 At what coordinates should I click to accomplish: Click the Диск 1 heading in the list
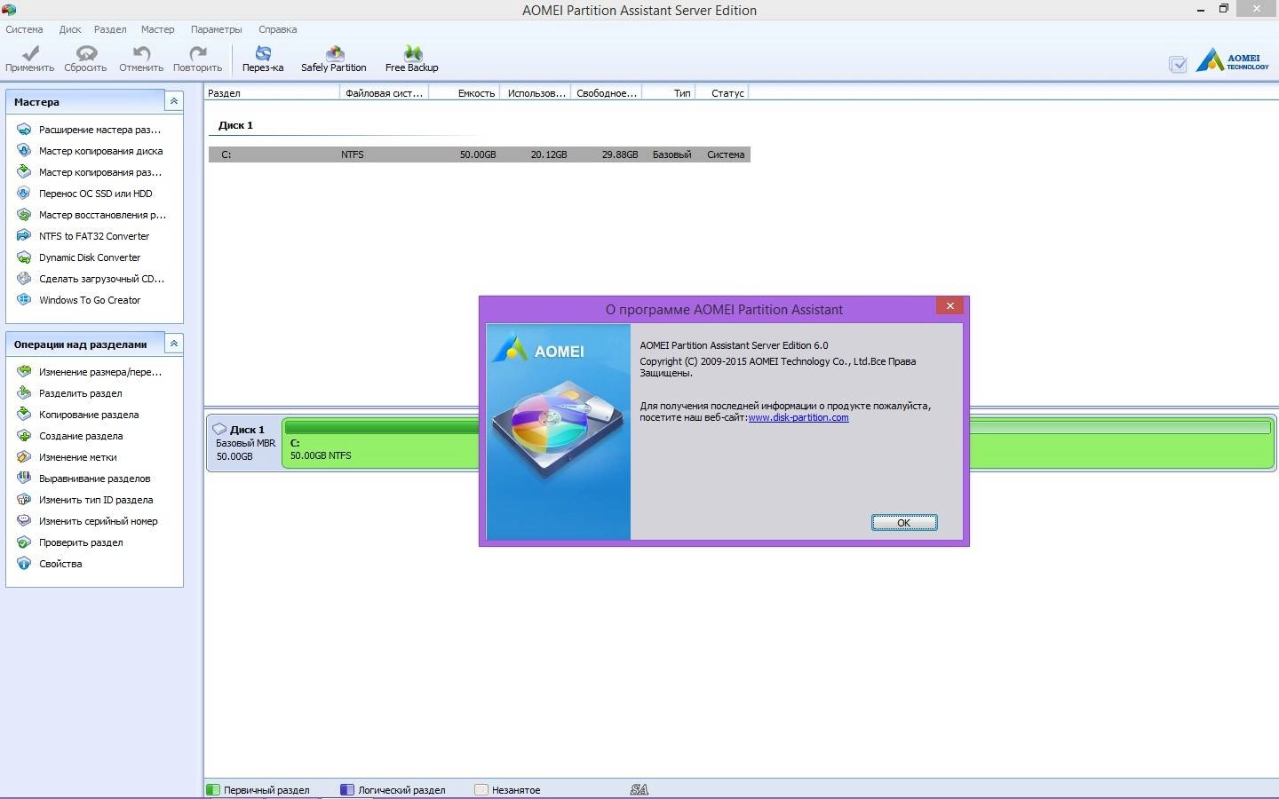(235, 125)
